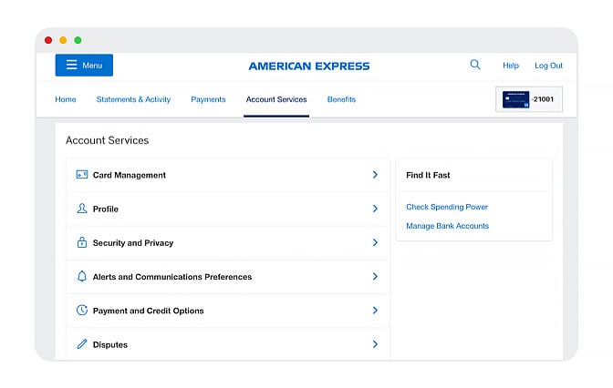The width and height of the screenshot is (613, 388).
Task: Click the Card Management label
Action: point(129,175)
